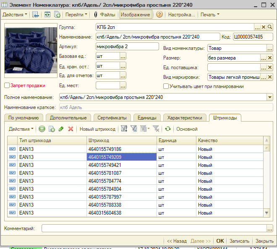
Task: Open selection for Базовая ед. field
Action: click(x=123, y=56)
